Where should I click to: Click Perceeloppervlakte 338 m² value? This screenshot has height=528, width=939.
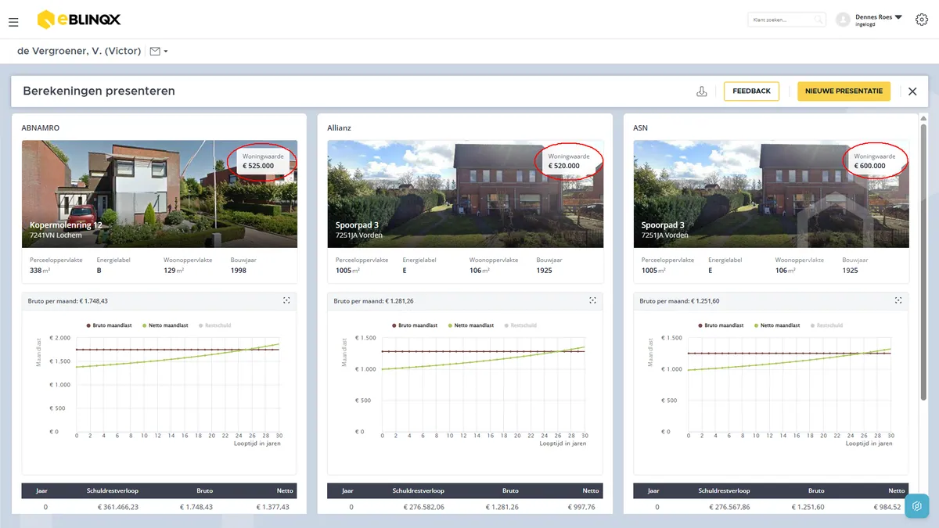[x=41, y=271]
